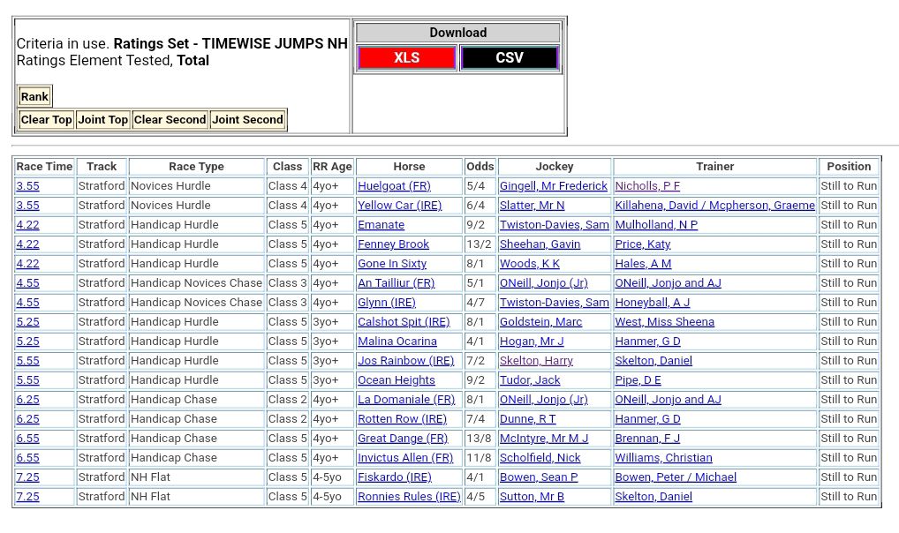Visit trainer Nicholls, P F link

(646, 186)
